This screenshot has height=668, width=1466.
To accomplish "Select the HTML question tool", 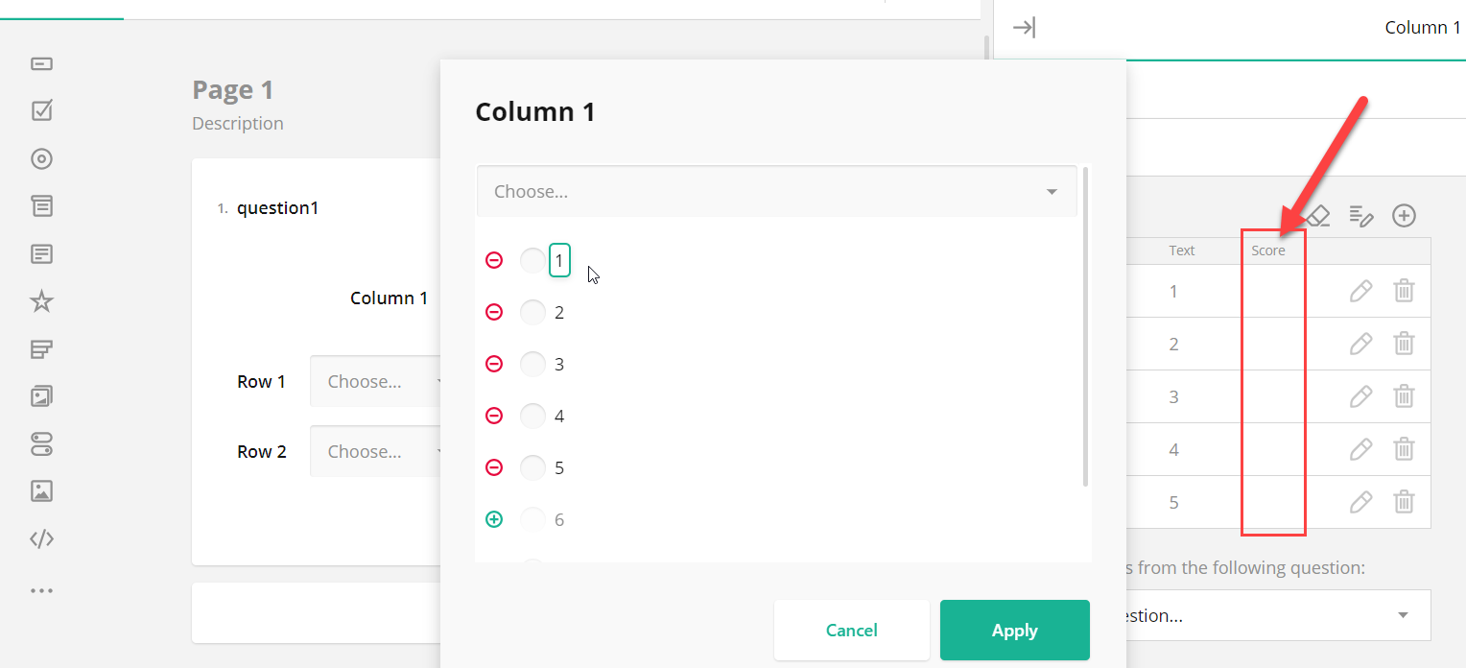I will (x=41, y=538).
